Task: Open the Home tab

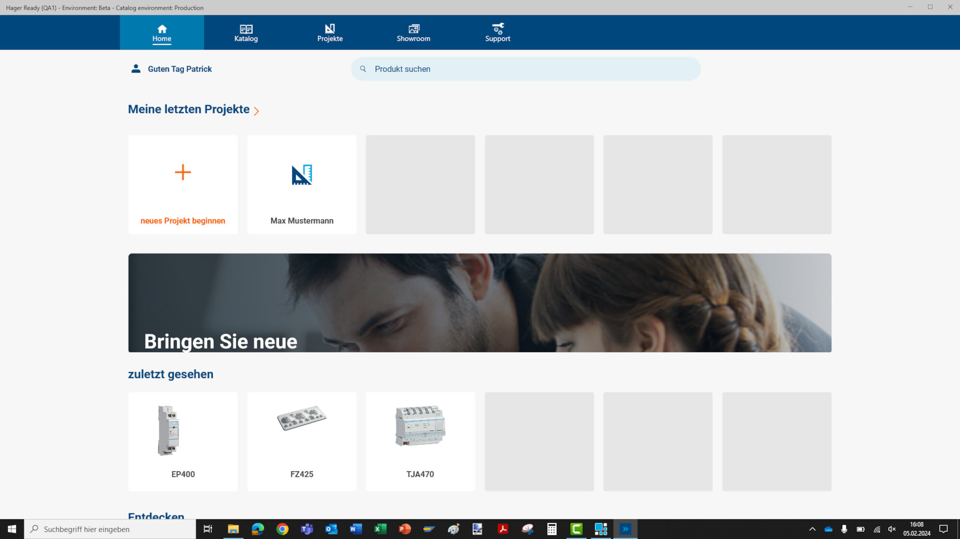Action: pos(162,33)
